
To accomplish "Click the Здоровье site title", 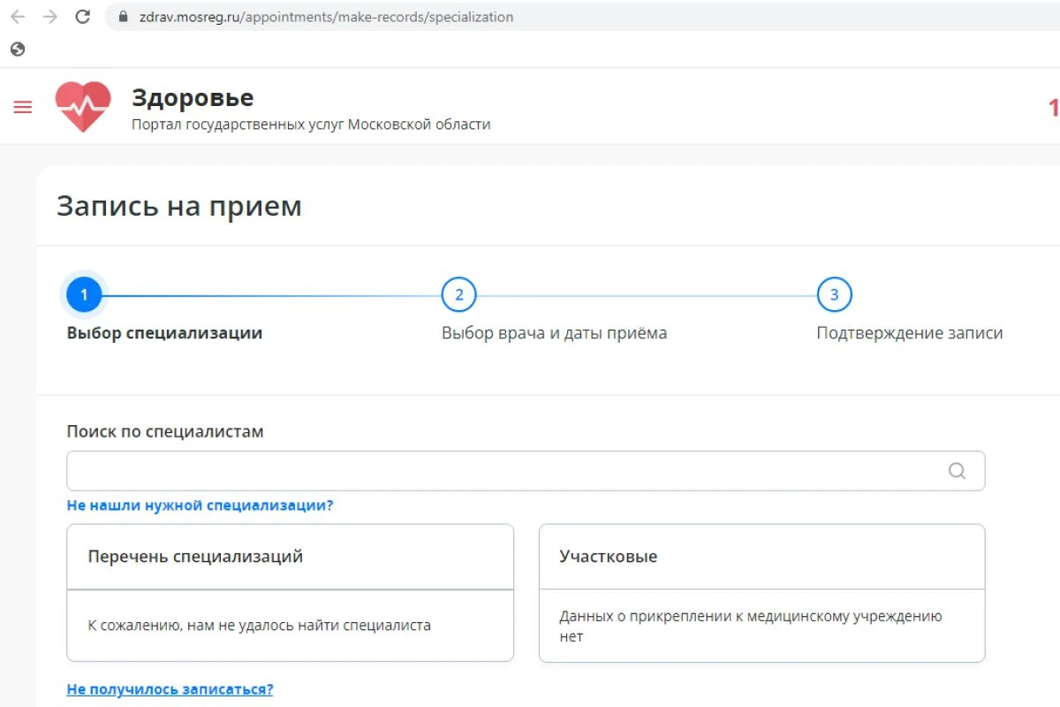I will [193, 97].
